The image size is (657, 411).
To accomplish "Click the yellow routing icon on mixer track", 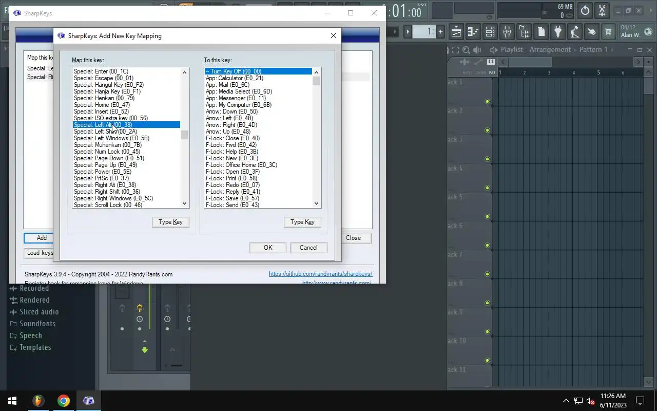I will point(139,308).
